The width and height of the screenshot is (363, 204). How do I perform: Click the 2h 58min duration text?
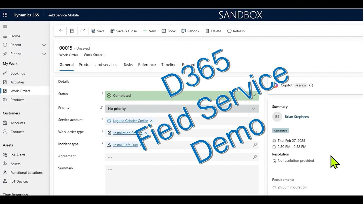point(292,187)
